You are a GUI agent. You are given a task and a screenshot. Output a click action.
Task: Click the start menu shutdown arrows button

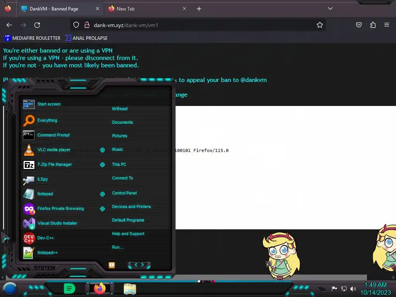(x=139, y=265)
